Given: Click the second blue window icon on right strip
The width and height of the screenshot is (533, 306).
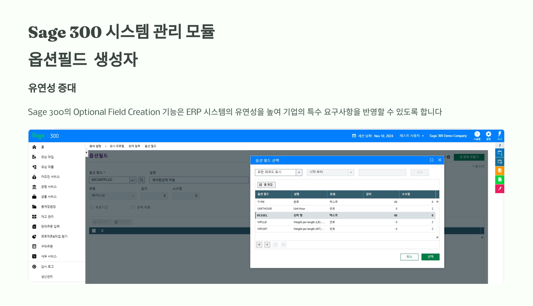Looking at the screenshot, I should [500, 162].
